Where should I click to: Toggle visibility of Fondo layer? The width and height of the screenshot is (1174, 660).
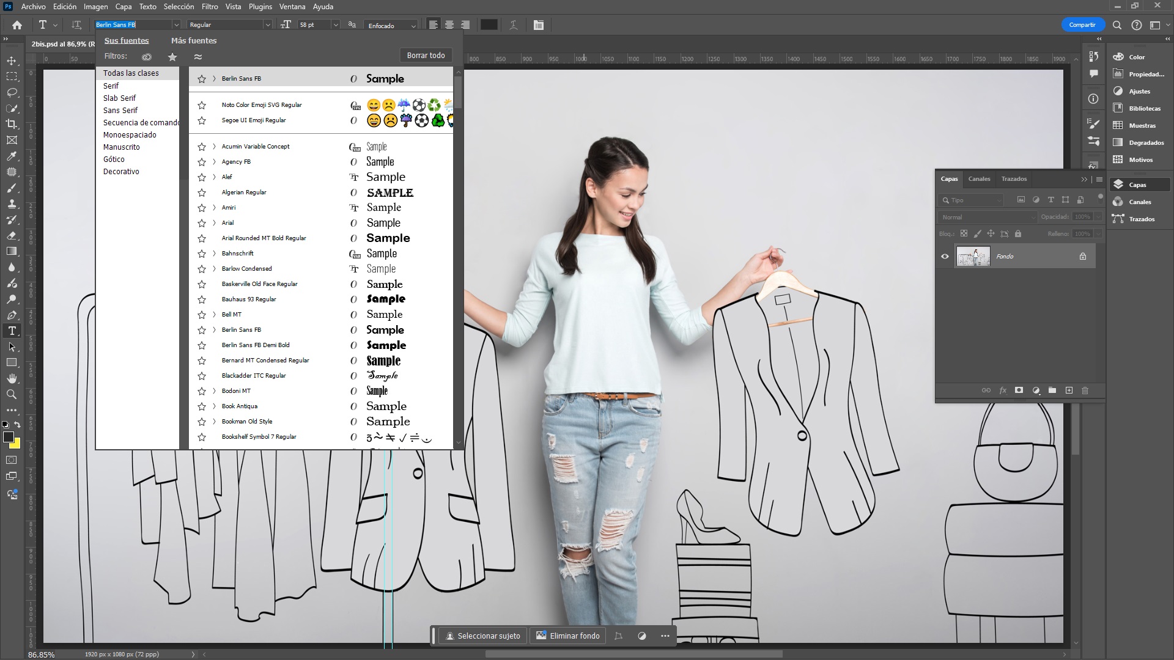click(945, 256)
